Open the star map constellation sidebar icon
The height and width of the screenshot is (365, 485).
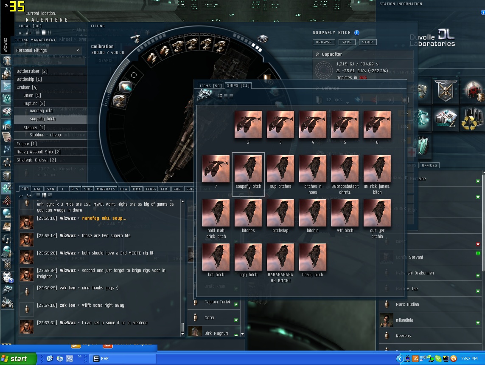point(7,150)
